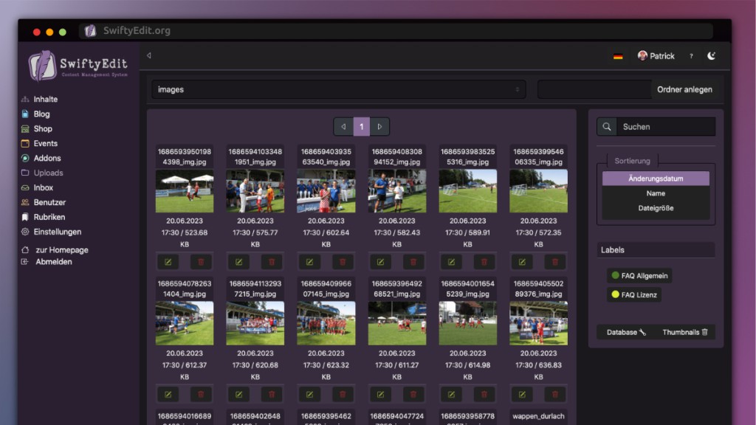This screenshot has width=756, height=425.
Task: Navigate to Einstellungen in the sidebar
Action: tap(57, 232)
